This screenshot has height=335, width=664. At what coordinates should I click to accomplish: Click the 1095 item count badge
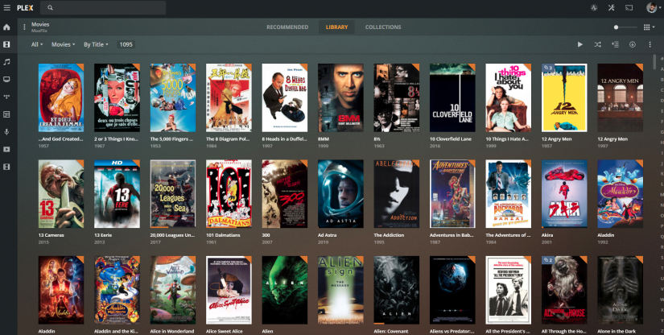coord(126,44)
